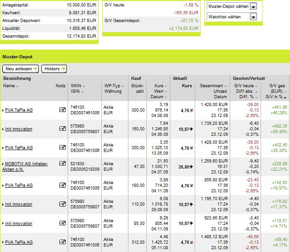Open note icon in the MOBOTIX AG row
Image resolution: width=290 pixels, height=252 pixels.
(x=63, y=163)
